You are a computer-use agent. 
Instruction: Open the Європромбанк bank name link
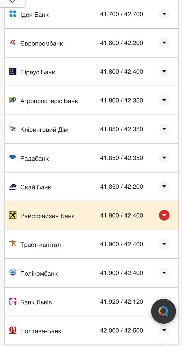[42, 43]
